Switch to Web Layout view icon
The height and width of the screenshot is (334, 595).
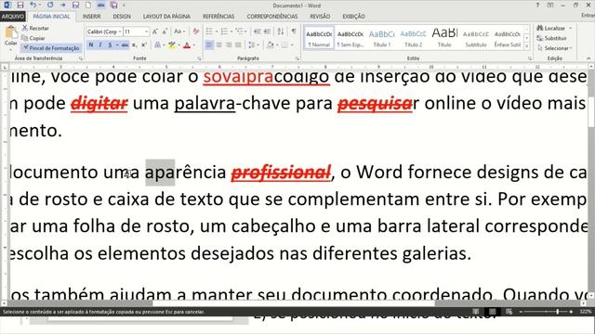(x=509, y=312)
